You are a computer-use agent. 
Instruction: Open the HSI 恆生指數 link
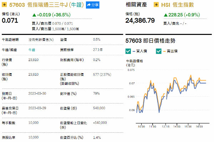[x=177, y=5]
